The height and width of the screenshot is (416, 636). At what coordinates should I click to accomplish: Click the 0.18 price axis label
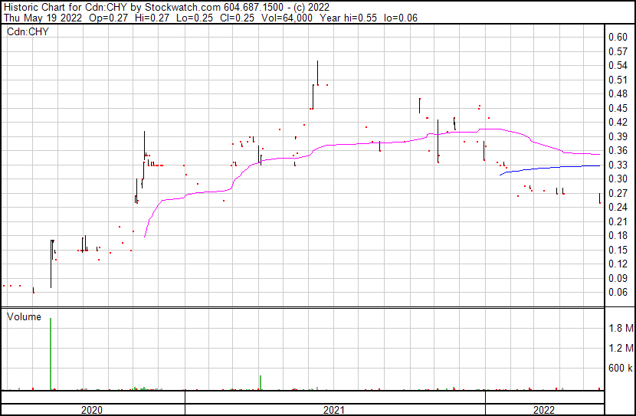pos(618,235)
